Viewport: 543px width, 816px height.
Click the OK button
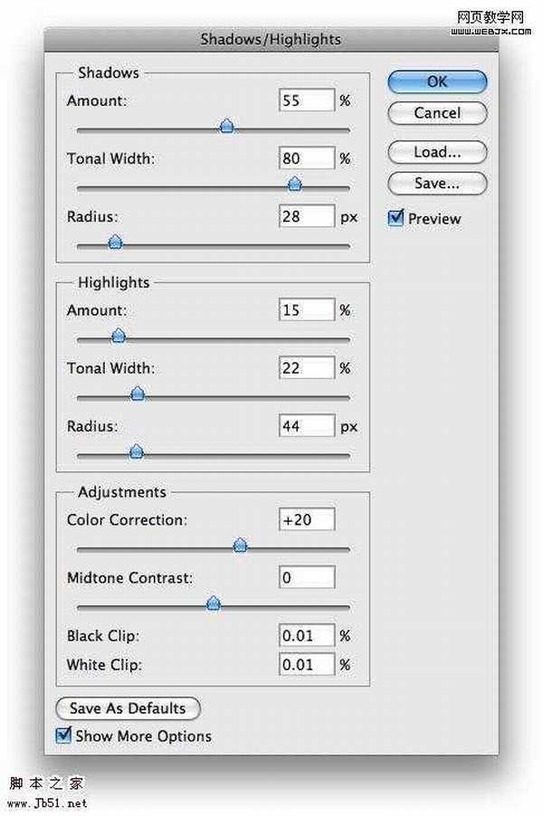pyautogui.click(x=437, y=81)
